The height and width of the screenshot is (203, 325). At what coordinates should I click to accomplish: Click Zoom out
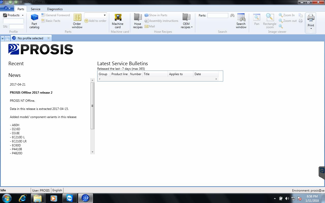click(288, 21)
